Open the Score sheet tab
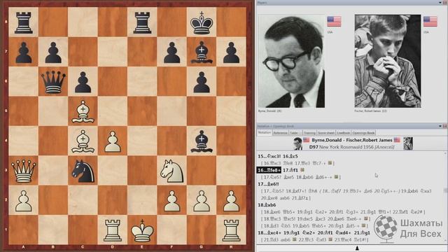This screenshot has height=252, width=448. (x=326, y=133)
